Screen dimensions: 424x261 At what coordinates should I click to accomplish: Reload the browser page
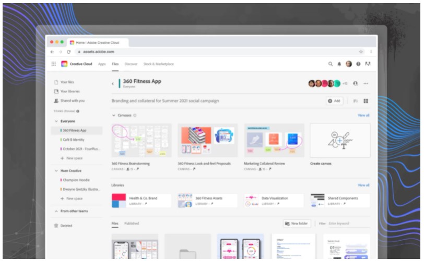pyautogui.click(x=69, y=52)
